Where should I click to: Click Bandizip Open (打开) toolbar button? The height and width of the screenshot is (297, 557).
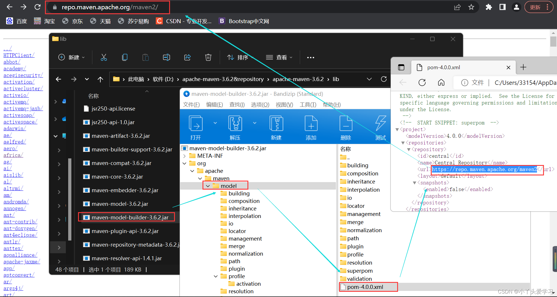click(x=196, y=128)
